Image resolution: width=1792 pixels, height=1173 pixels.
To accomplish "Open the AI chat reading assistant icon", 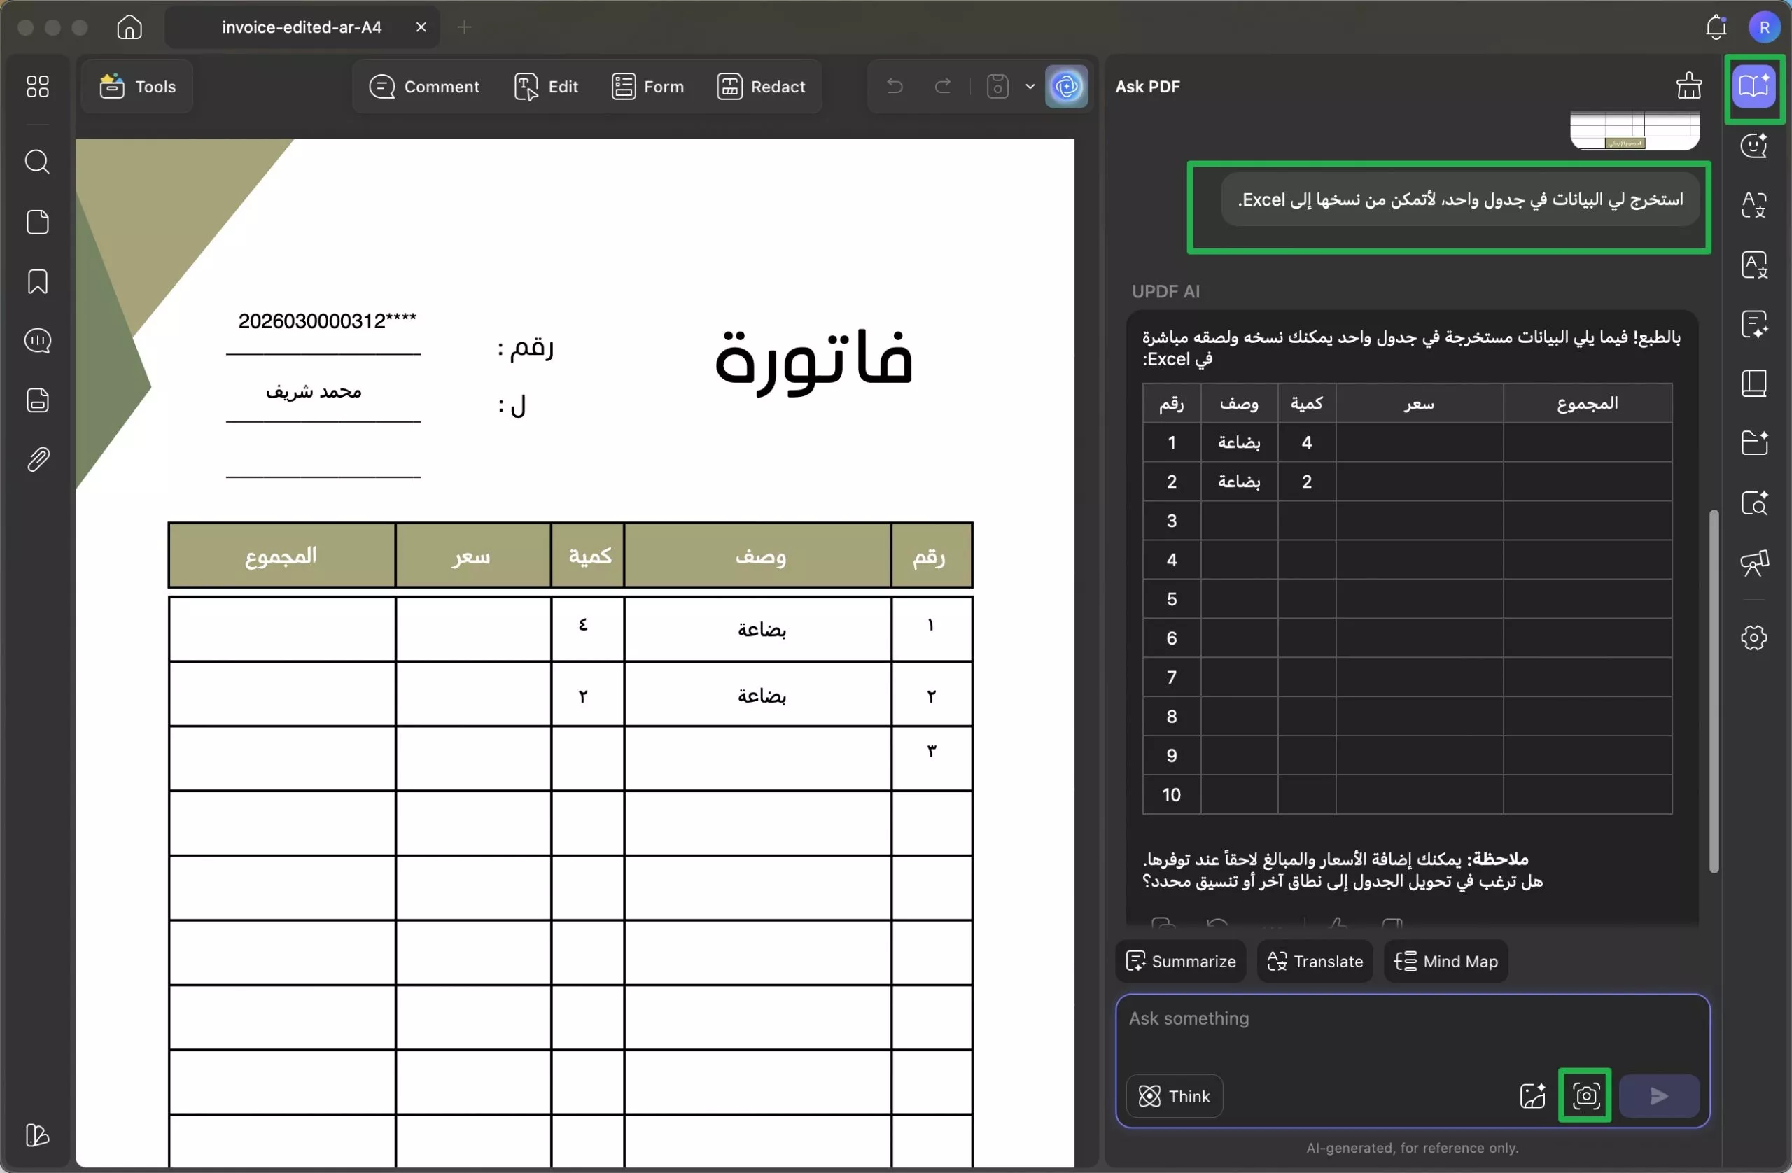I will [x=1754, y=87].
